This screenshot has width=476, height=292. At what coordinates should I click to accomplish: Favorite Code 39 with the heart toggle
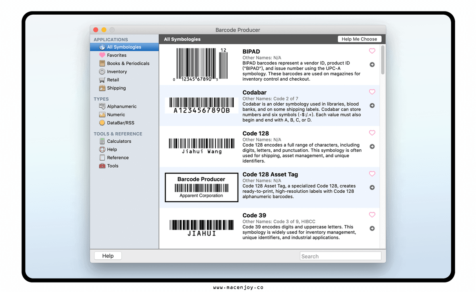point(372,215)
